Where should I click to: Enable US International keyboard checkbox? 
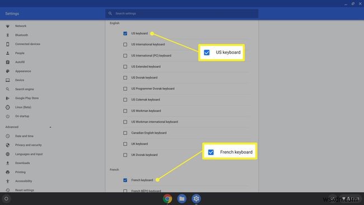point(125,44)
